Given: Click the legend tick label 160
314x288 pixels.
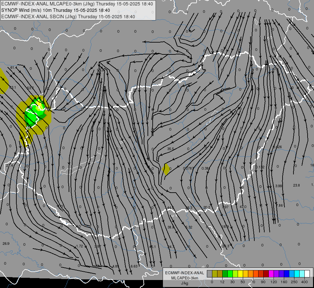Looking at the screenshot, I should point(284,282).
